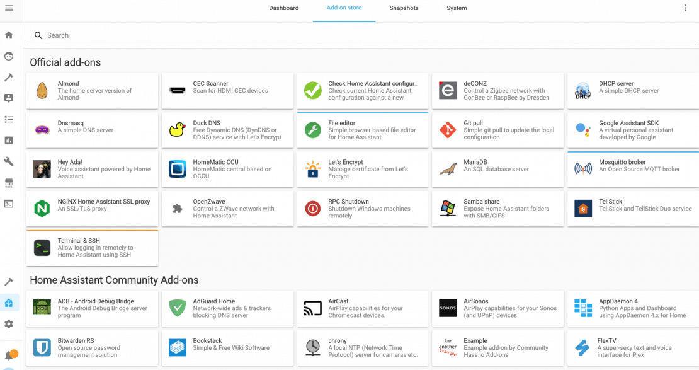Open the FlexTV add-on title

606,340
